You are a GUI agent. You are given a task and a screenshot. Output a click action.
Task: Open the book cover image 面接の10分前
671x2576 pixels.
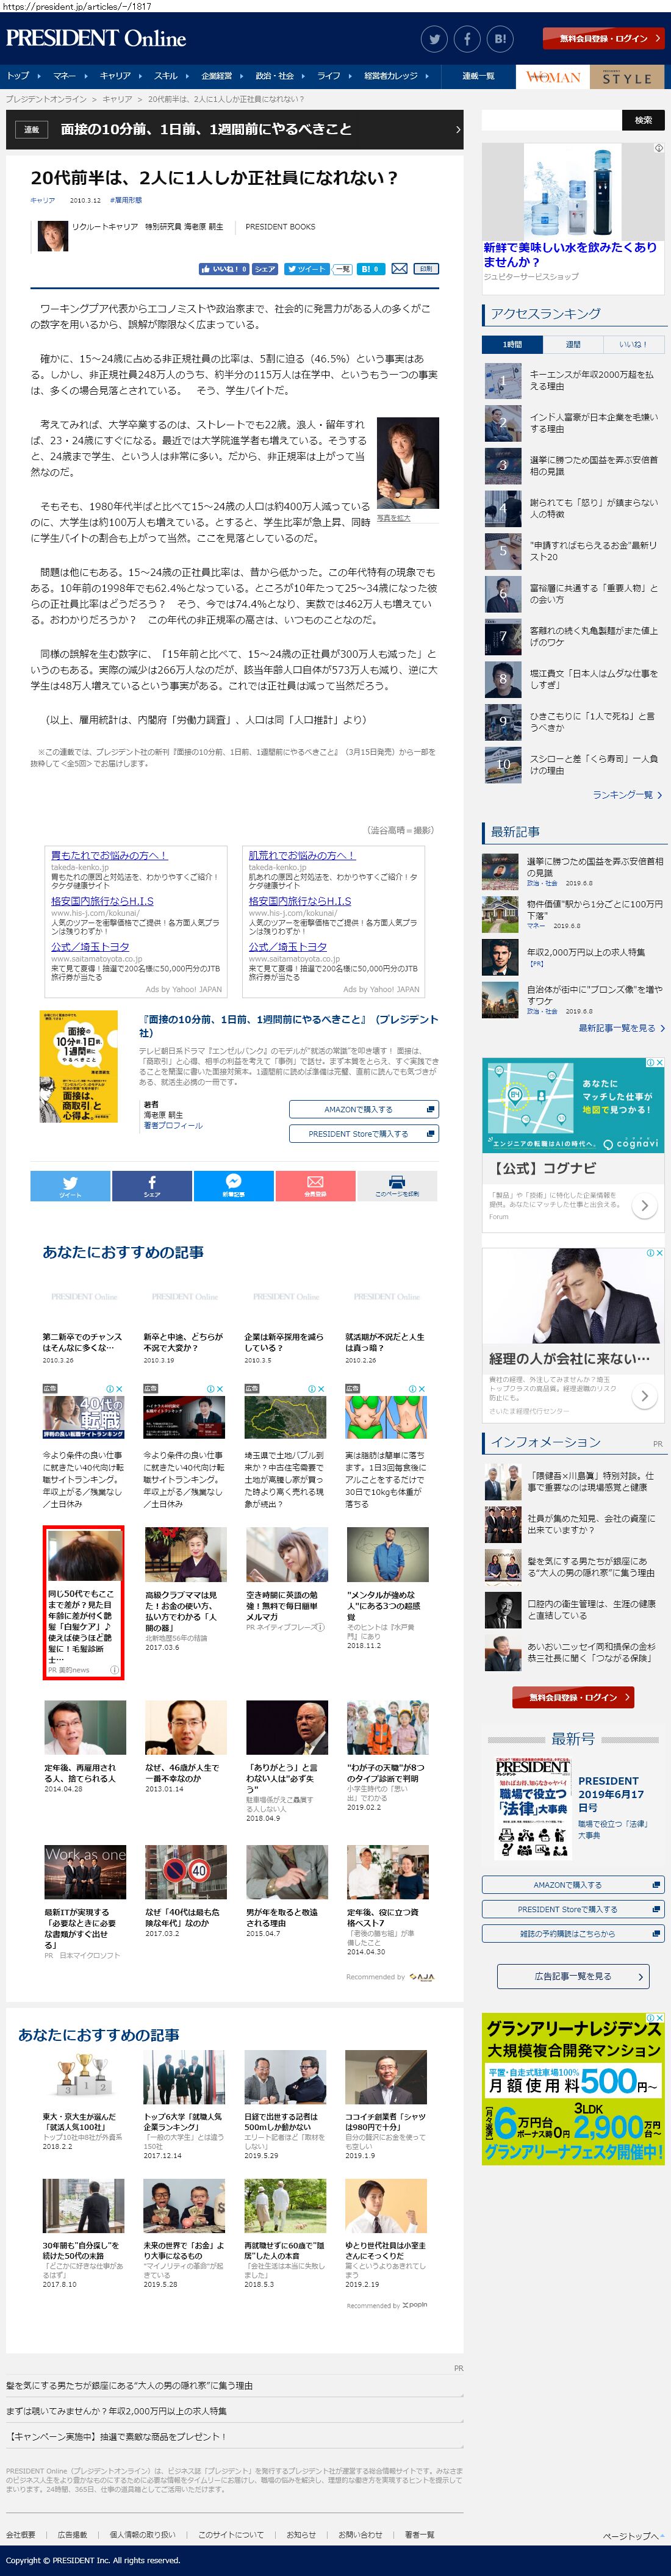(78, 1066)
